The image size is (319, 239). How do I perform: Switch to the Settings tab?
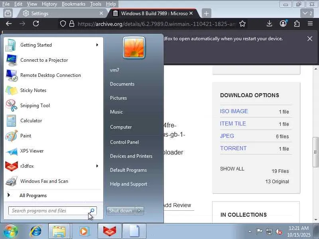point(61,14)
